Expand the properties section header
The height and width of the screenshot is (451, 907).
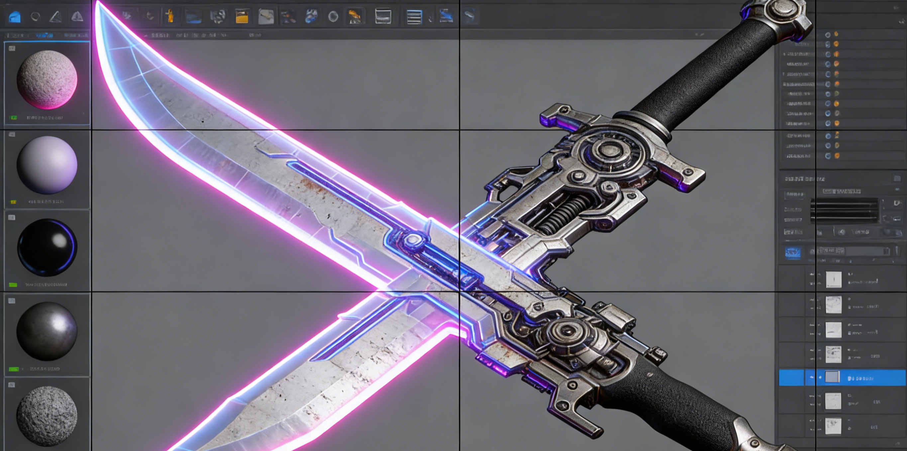(805, 179)
